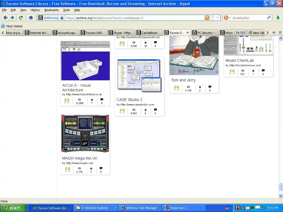283x212 pixels.
Task: Bookmark this page with the star icon
Action: [212, 18]
